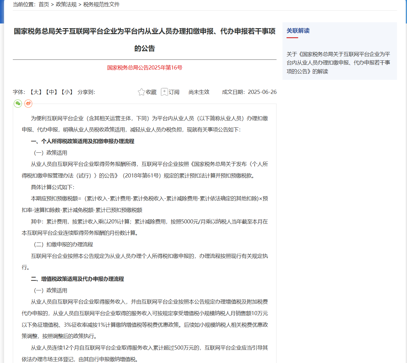407x363 pixels.
Task: Click heading 二、增值税政策适用及代办申报办理流程
Action: coord(77,279)
